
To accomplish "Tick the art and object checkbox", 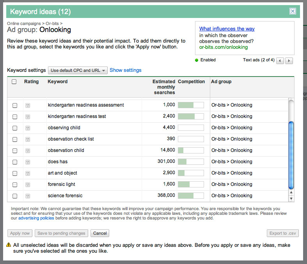I will (x=15, y=173).
